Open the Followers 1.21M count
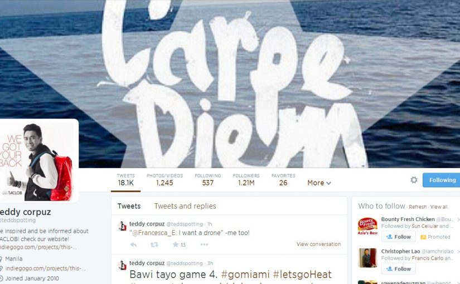Image resolution: width=460 pixels, height=284 pixels. [x=246, y=180]
